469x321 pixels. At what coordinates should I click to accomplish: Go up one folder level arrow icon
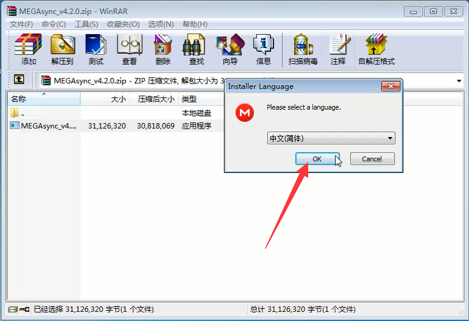pyautogui.click(x=19, y=80)
